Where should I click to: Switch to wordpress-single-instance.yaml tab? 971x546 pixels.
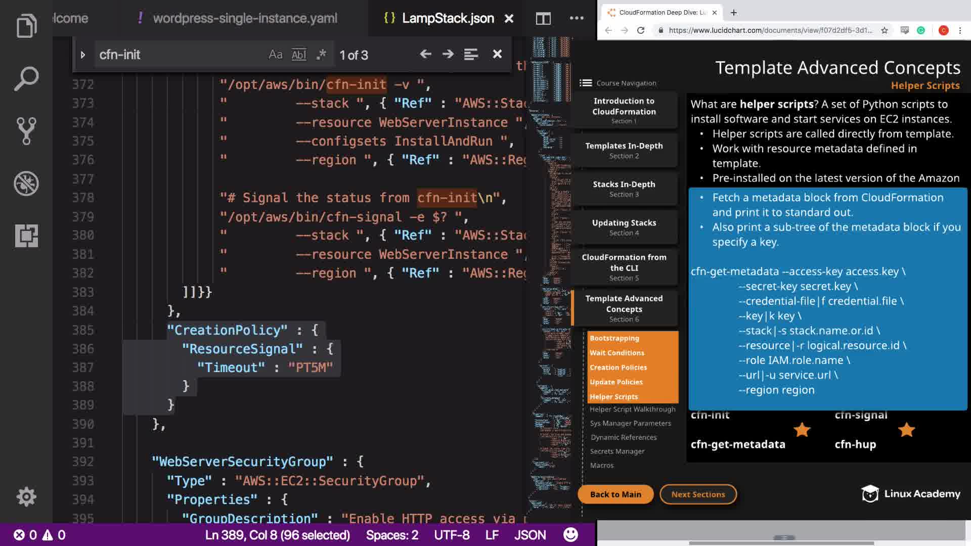[245, 18]
